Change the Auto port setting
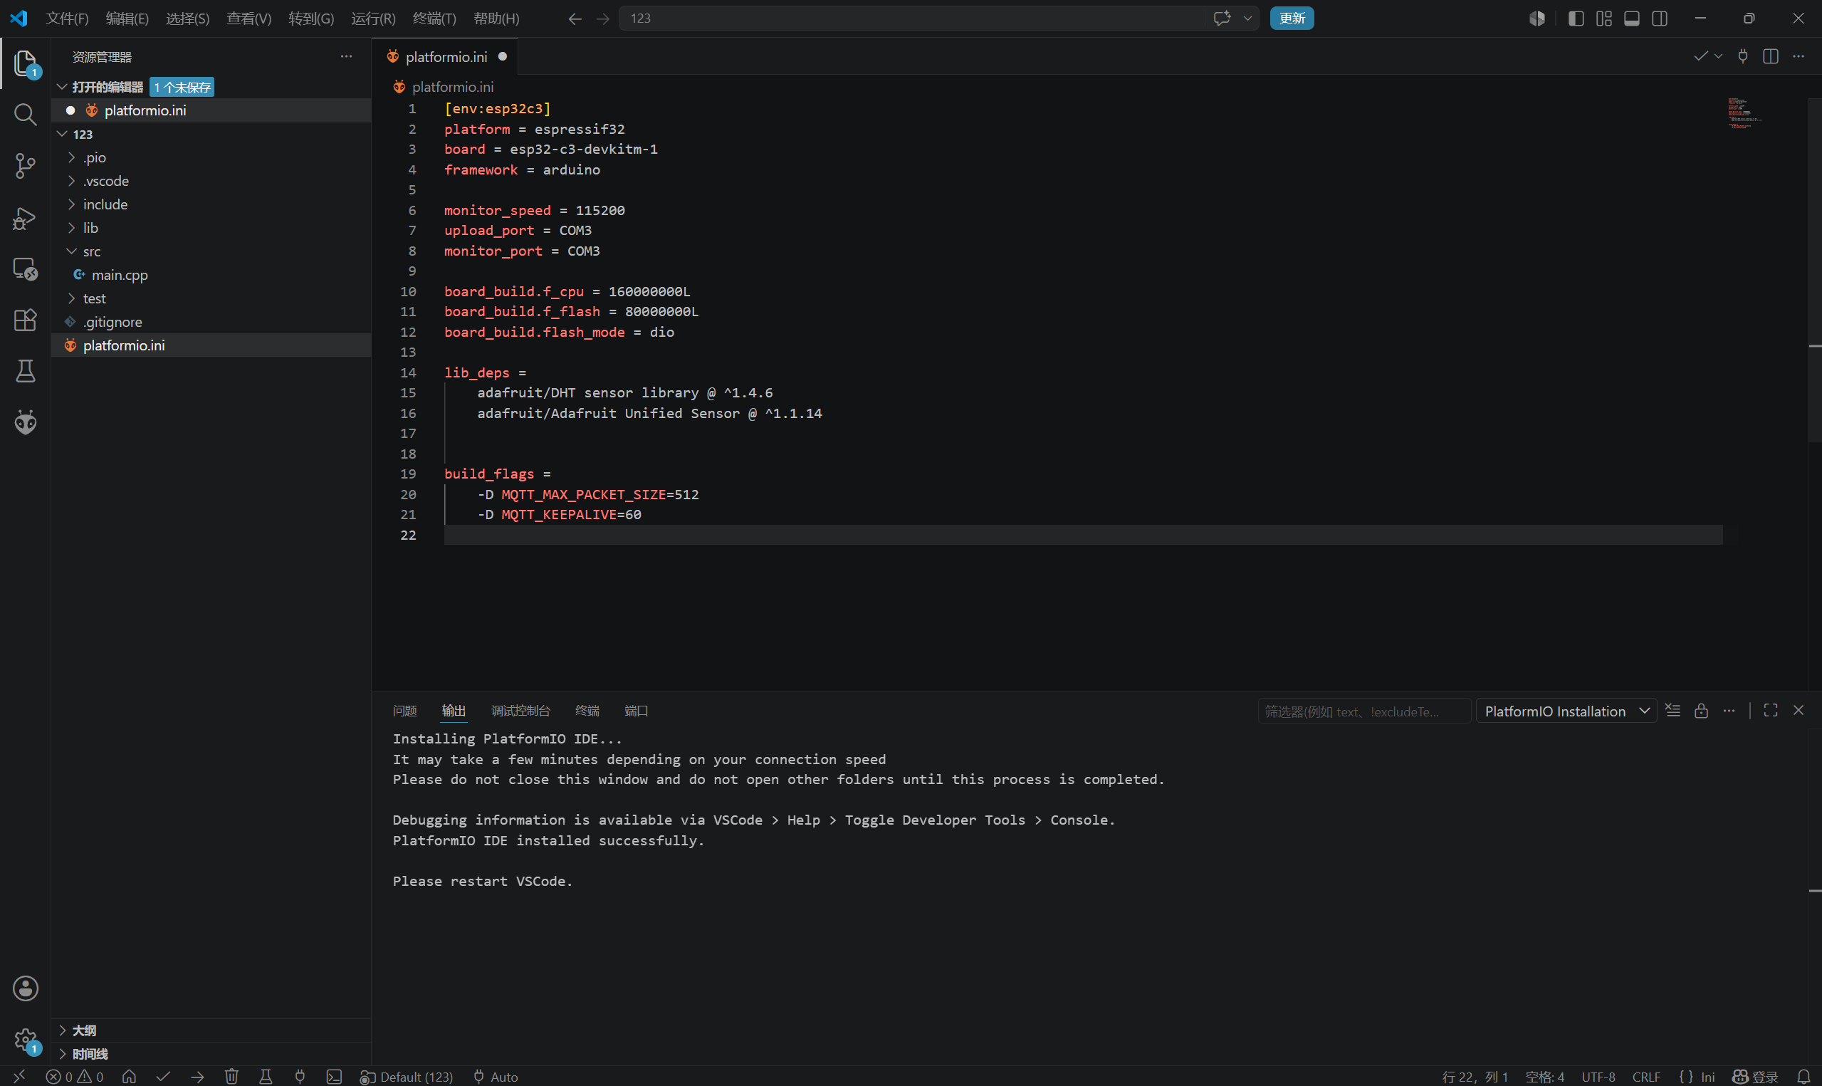 click(496, 1077)
